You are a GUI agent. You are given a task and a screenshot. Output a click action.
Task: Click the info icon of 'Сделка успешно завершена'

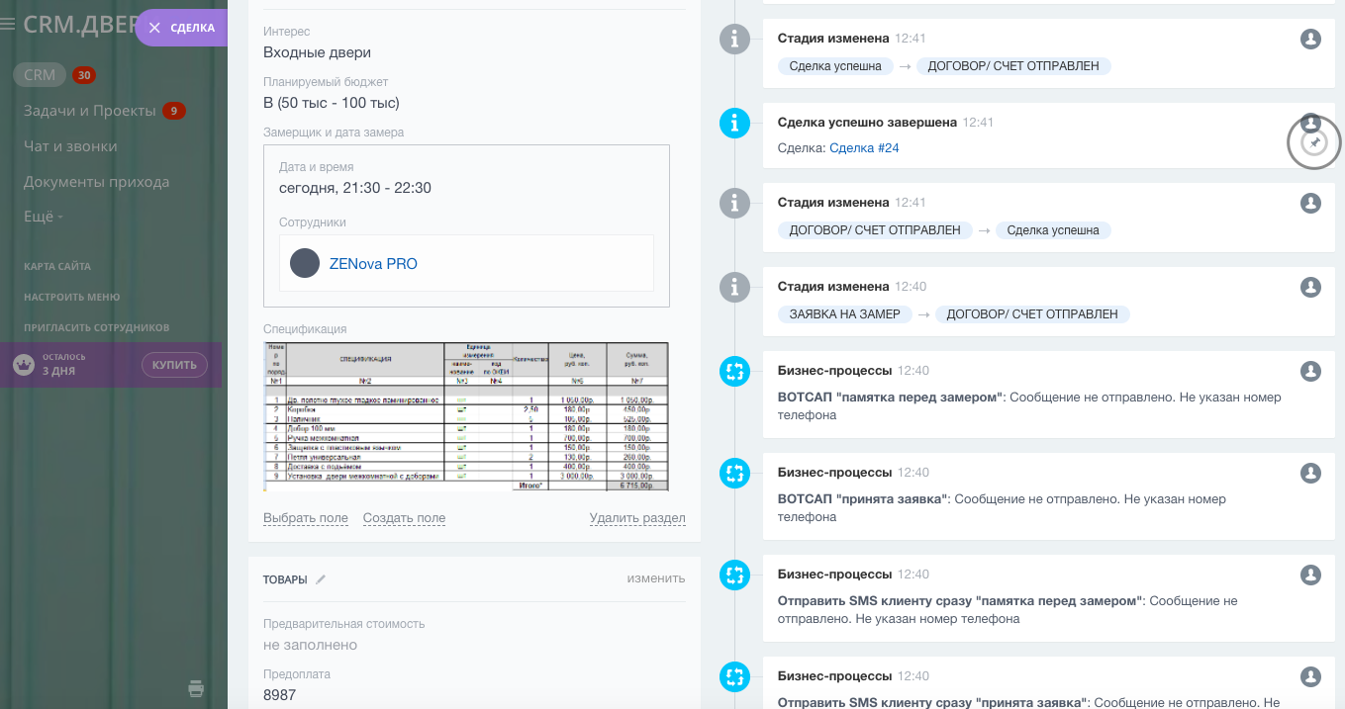(x=734, y=123)
